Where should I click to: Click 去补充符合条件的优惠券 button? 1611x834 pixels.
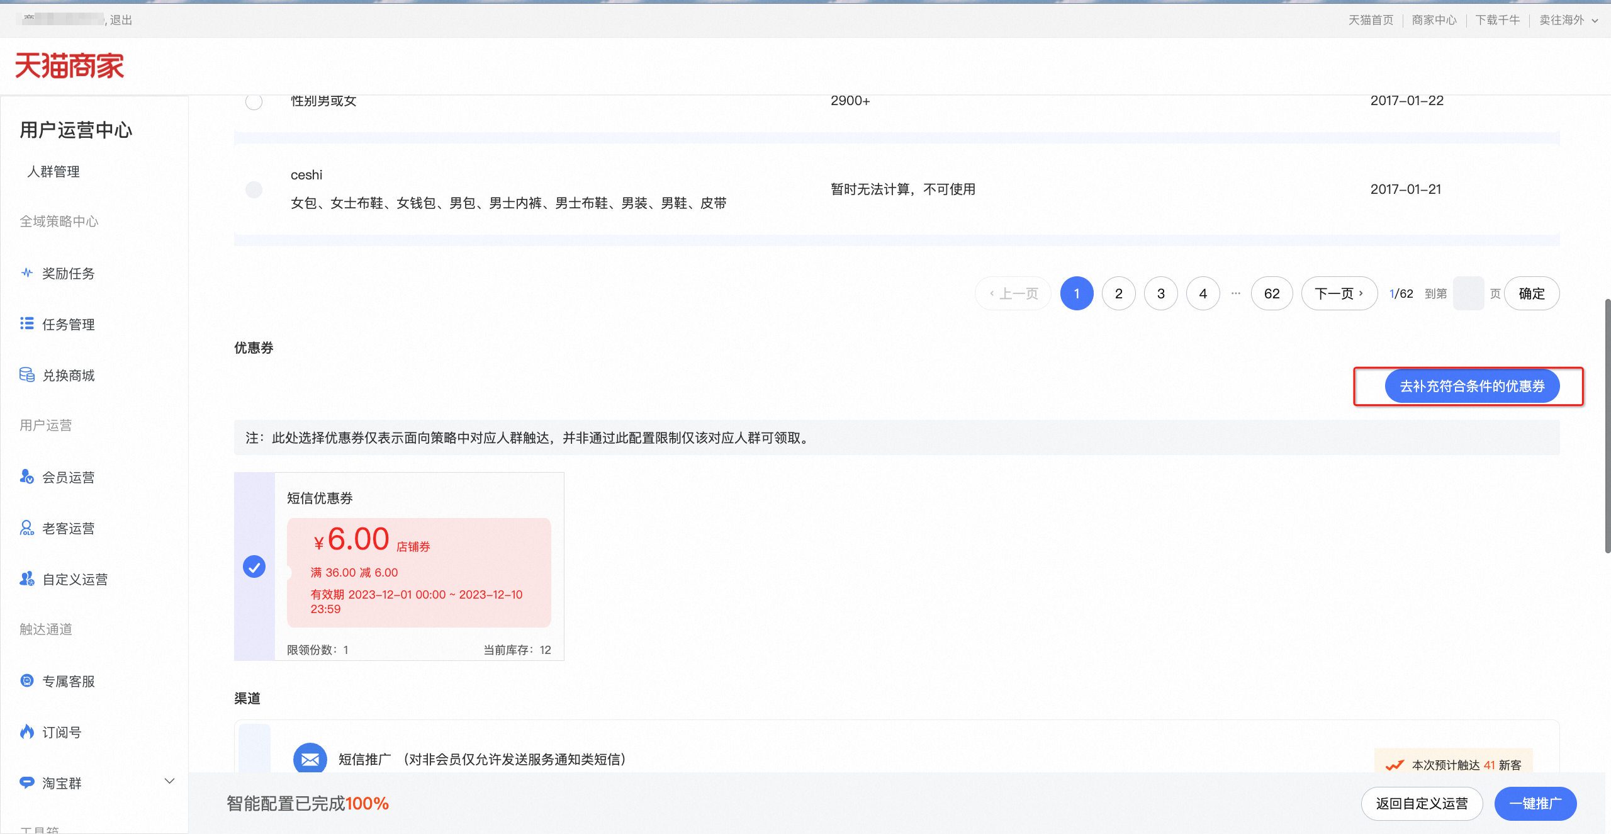[x=1472, y=386]
